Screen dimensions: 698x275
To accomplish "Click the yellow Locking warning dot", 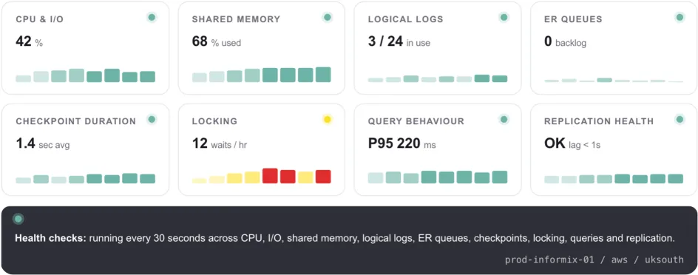I will pos(327,119).
